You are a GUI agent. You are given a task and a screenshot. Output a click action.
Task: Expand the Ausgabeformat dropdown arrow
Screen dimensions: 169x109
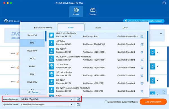(x=72, y=99)
